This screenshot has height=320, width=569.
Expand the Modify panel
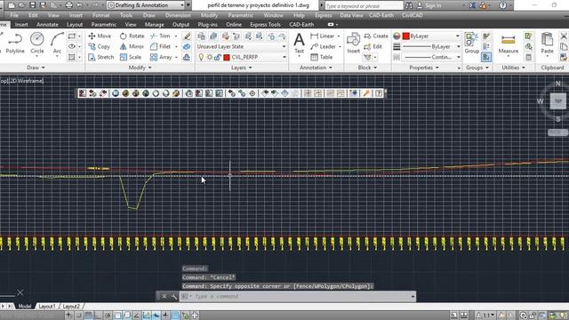(140, 68)
